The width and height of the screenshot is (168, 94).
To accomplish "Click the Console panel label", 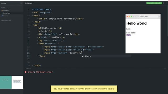I will 28,69.
